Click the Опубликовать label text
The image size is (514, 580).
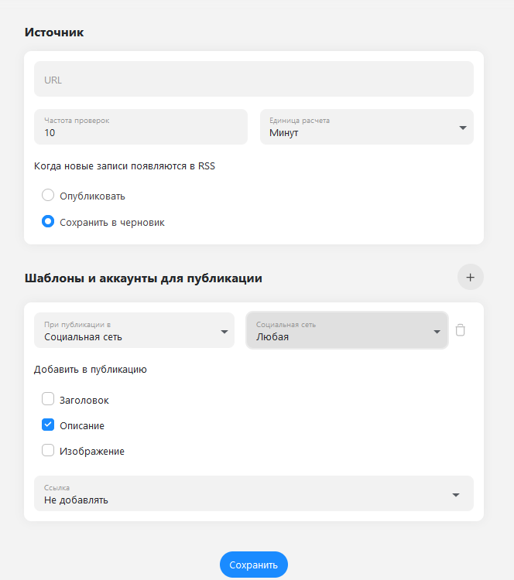click(x=92, y=196)
